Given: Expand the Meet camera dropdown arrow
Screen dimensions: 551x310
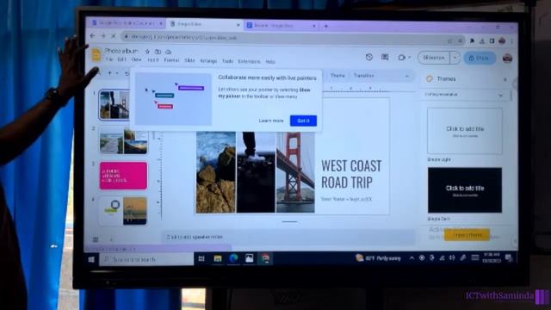Looking at the screenshot, I should (x=410, y=58).
